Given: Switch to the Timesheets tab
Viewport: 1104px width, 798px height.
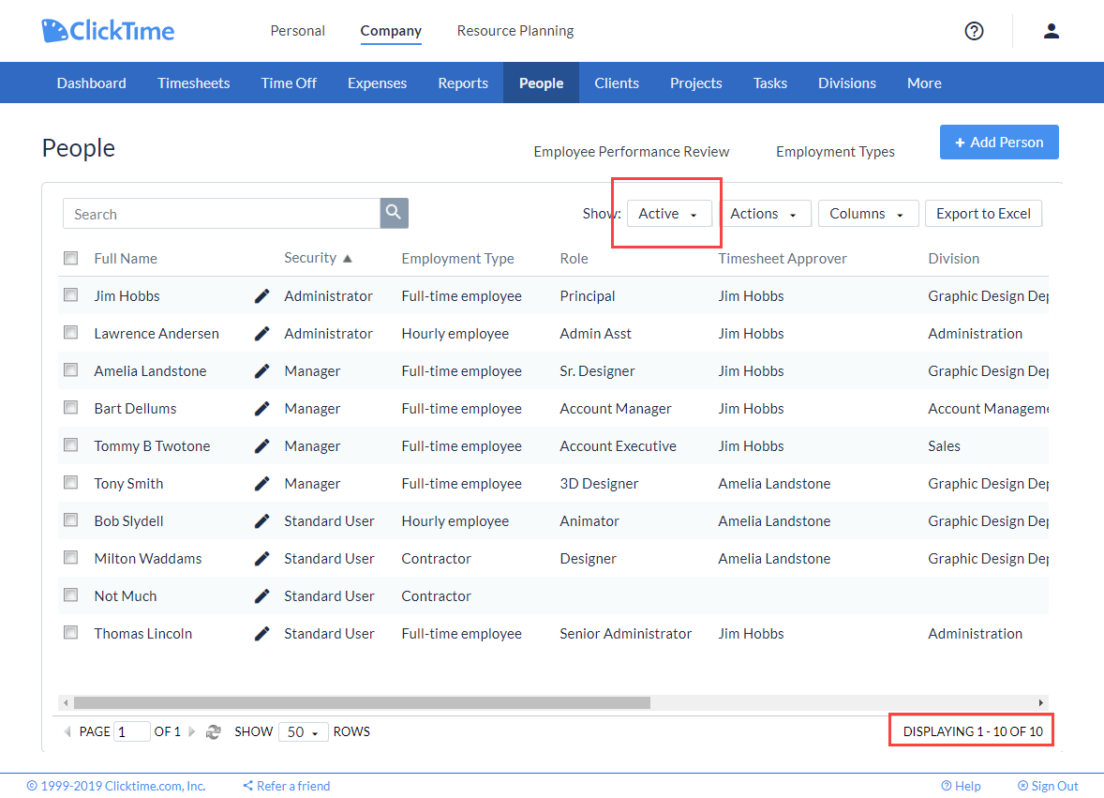Looking at the screenshot, I should [193, 83].
